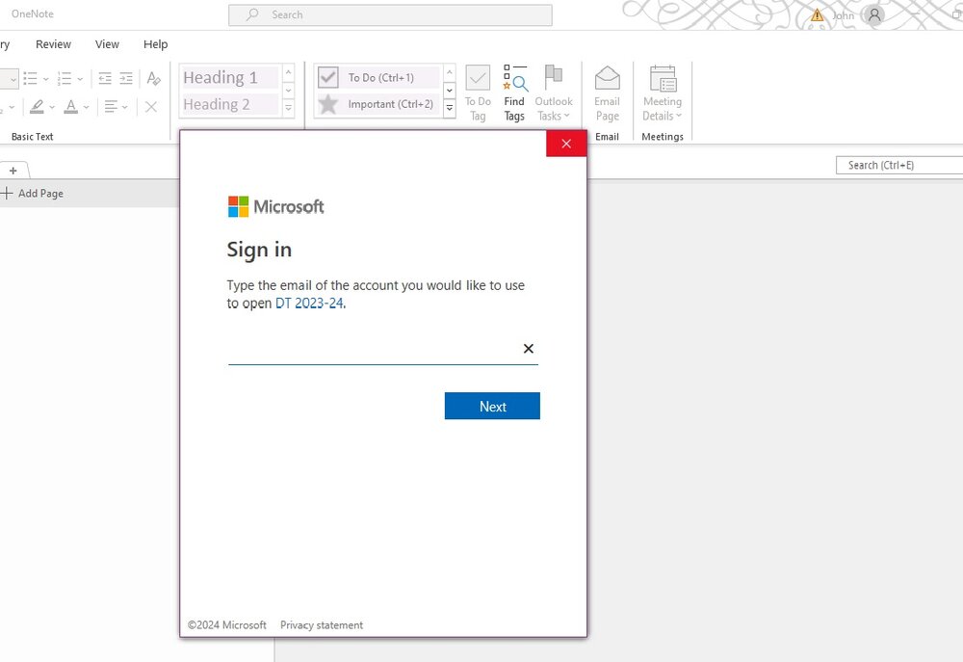Open the numbering style dropdown arrow

[81, 79]
